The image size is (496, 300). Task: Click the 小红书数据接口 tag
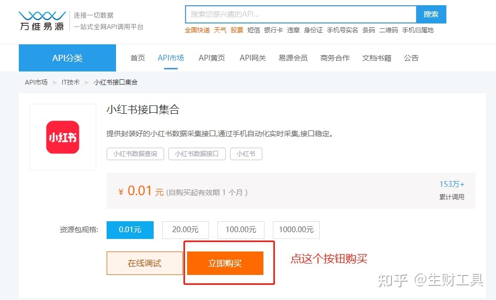[197, 154]
